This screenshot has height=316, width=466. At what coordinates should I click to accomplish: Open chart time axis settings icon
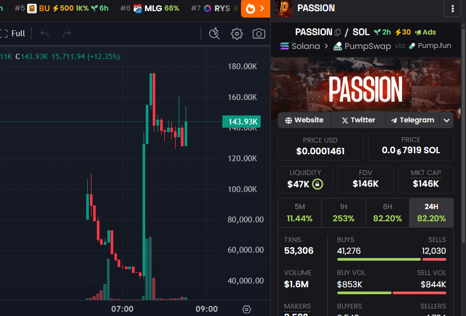click(246, 310)
